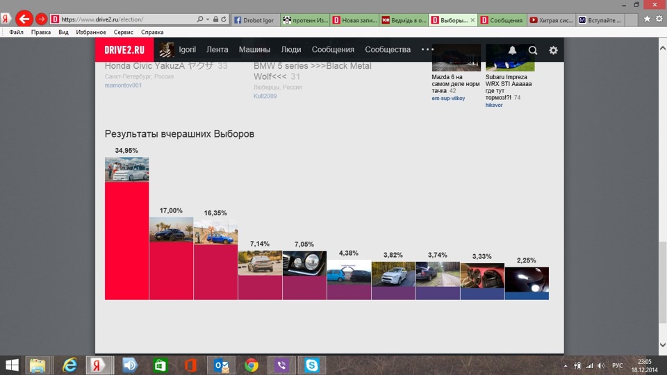
Task: Open user link hiksvor
Action: coord(494,105)
